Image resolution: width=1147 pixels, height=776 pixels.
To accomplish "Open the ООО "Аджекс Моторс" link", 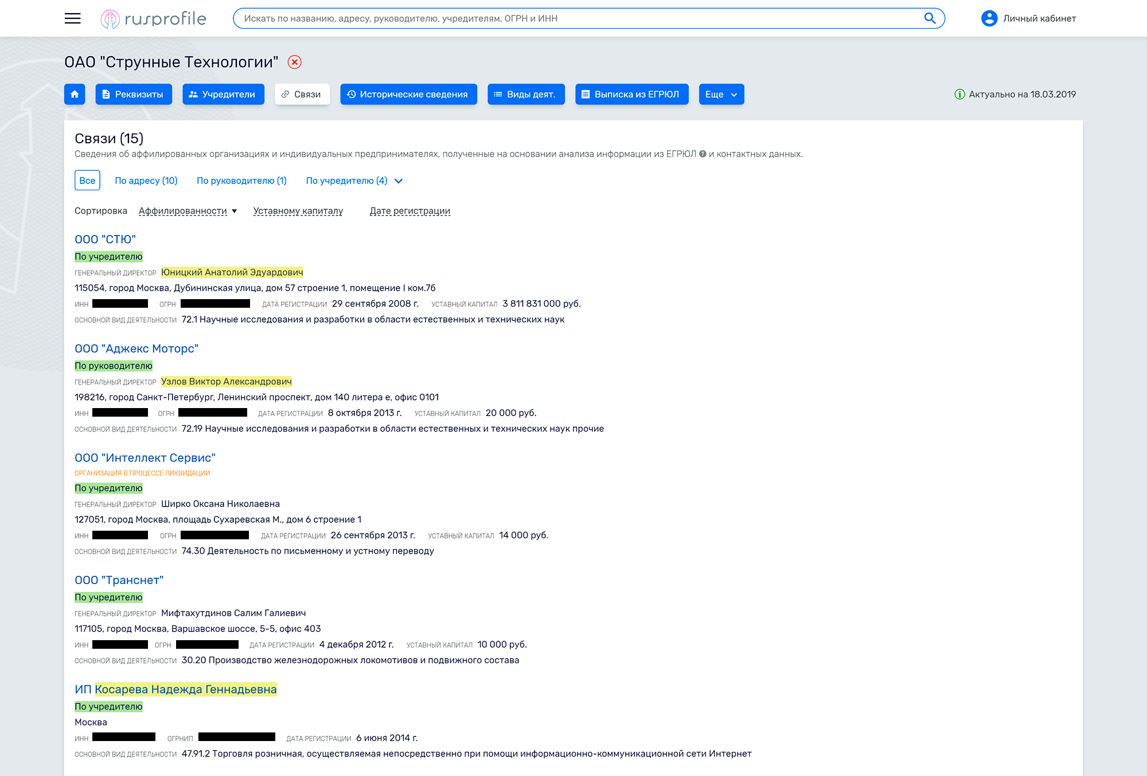I will [136, 348].
